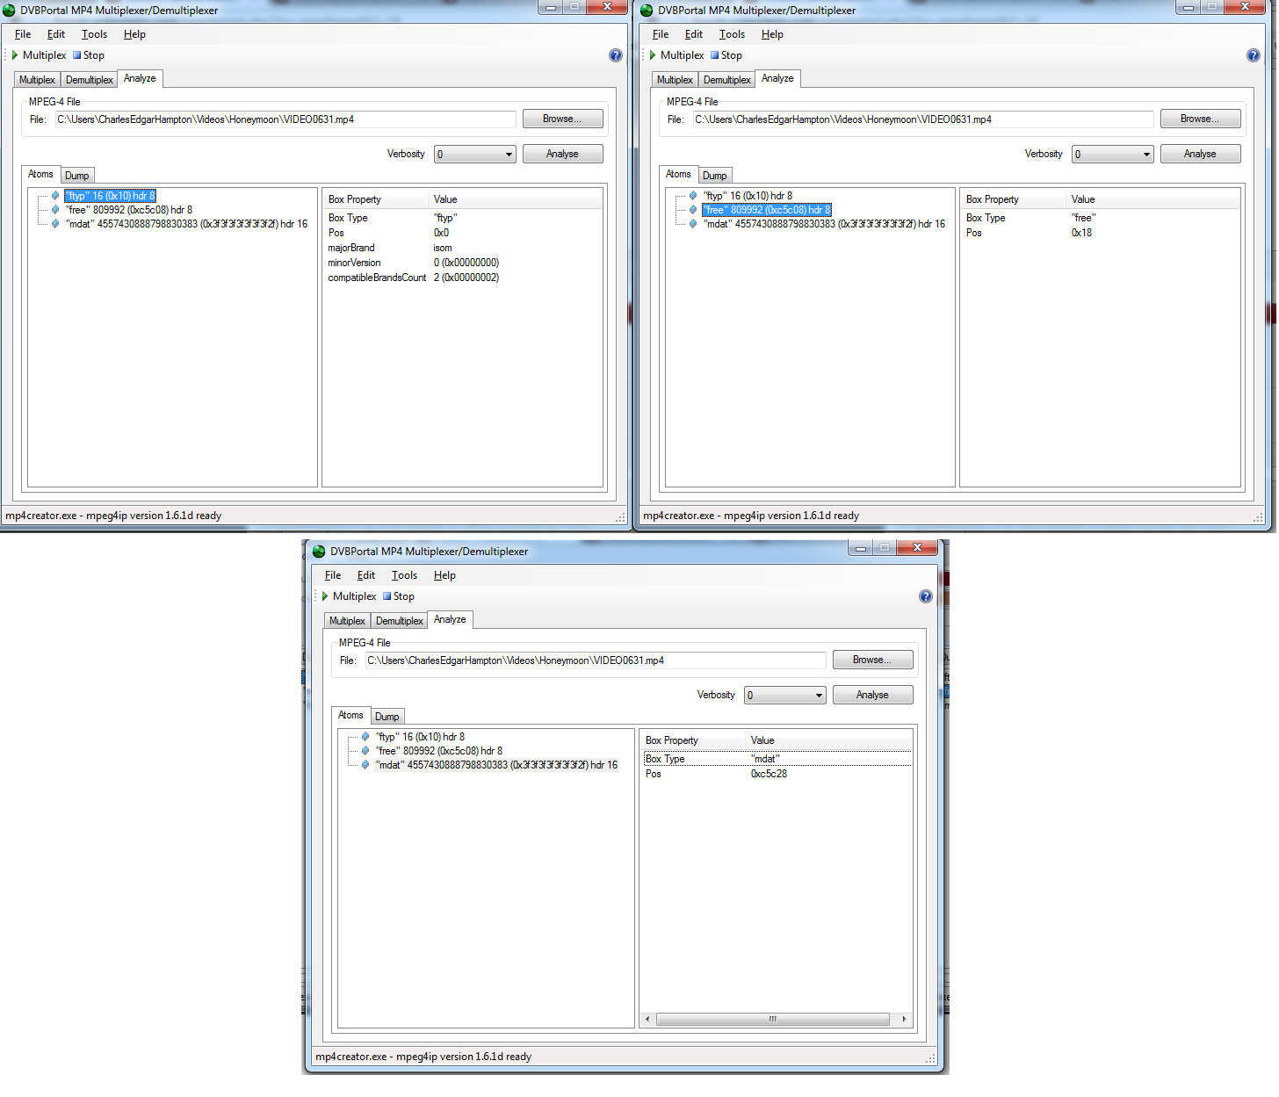Click horizontal scrollbar in bottom window properties
Screen dimensions: 1279x1097
pyautogui.click(x=773, y=1020)
